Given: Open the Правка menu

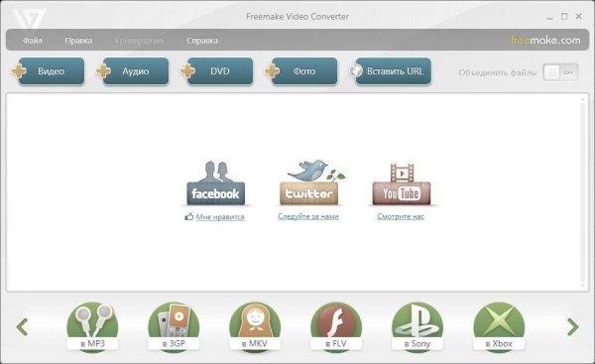Looking at the screenshot, I should pos(78,41).
